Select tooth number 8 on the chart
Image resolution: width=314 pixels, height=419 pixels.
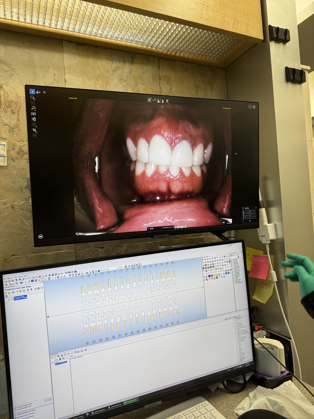point(127,269)
